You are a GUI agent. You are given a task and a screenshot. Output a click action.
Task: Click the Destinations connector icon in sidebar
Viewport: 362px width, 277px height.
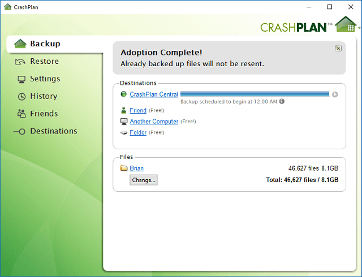pyautogui.click(x=19, y=132)
